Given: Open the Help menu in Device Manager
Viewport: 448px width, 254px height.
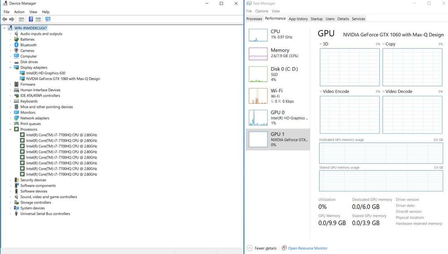Looking at the screenshot, I should pos(46,12).
